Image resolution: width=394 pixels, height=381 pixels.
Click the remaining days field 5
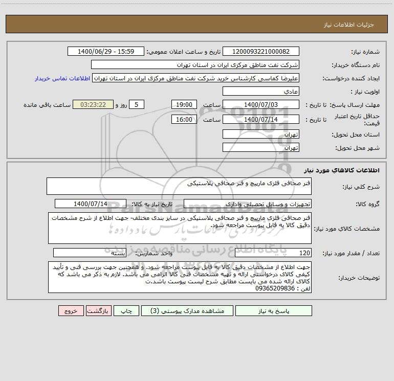(137, 104)
